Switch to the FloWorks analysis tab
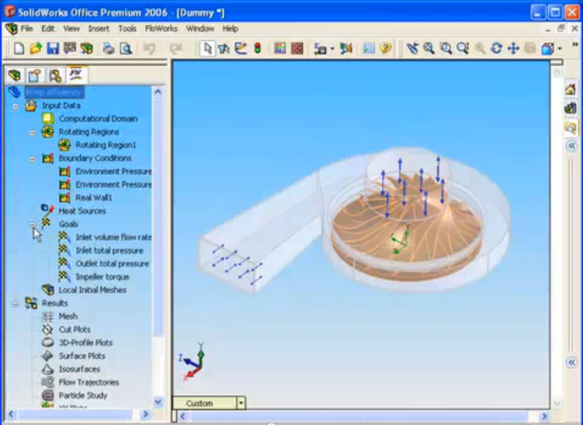 point(75,75)
